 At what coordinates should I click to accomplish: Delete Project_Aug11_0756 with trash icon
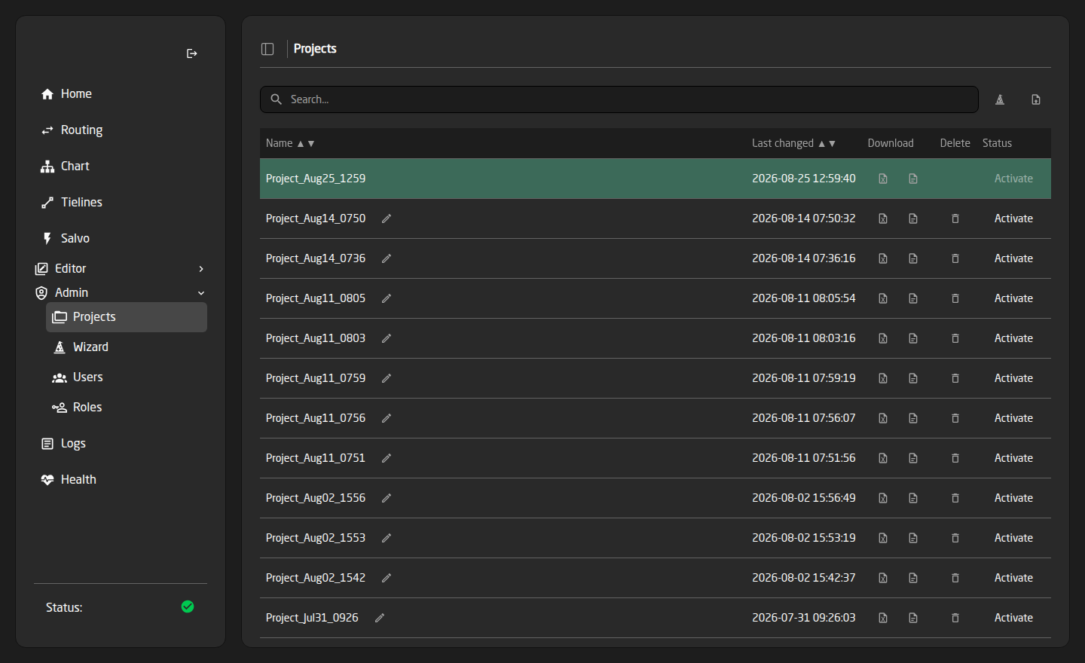coord(955,418)
